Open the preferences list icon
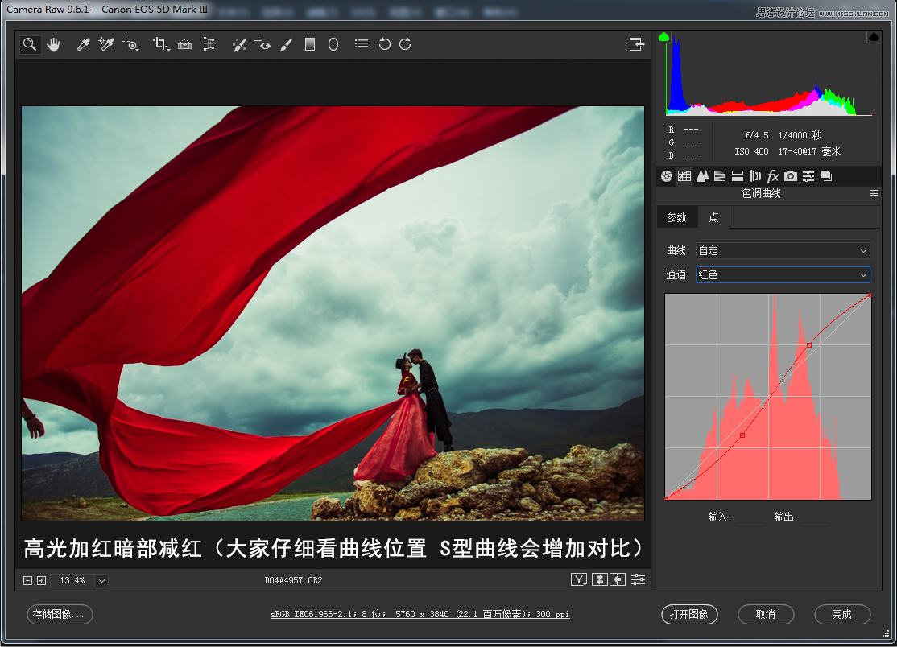 click(362, 43)
